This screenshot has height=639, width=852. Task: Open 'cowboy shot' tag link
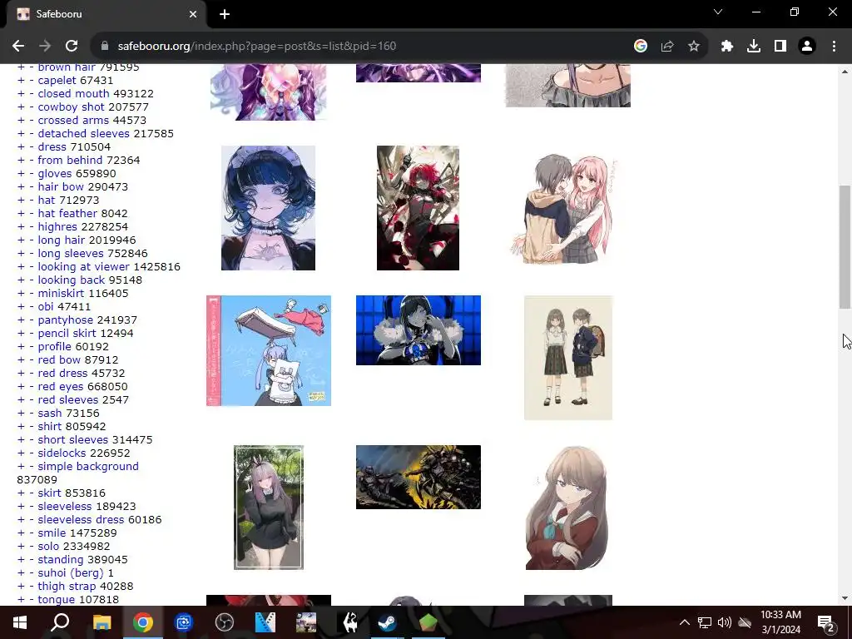tap(72, 107)
